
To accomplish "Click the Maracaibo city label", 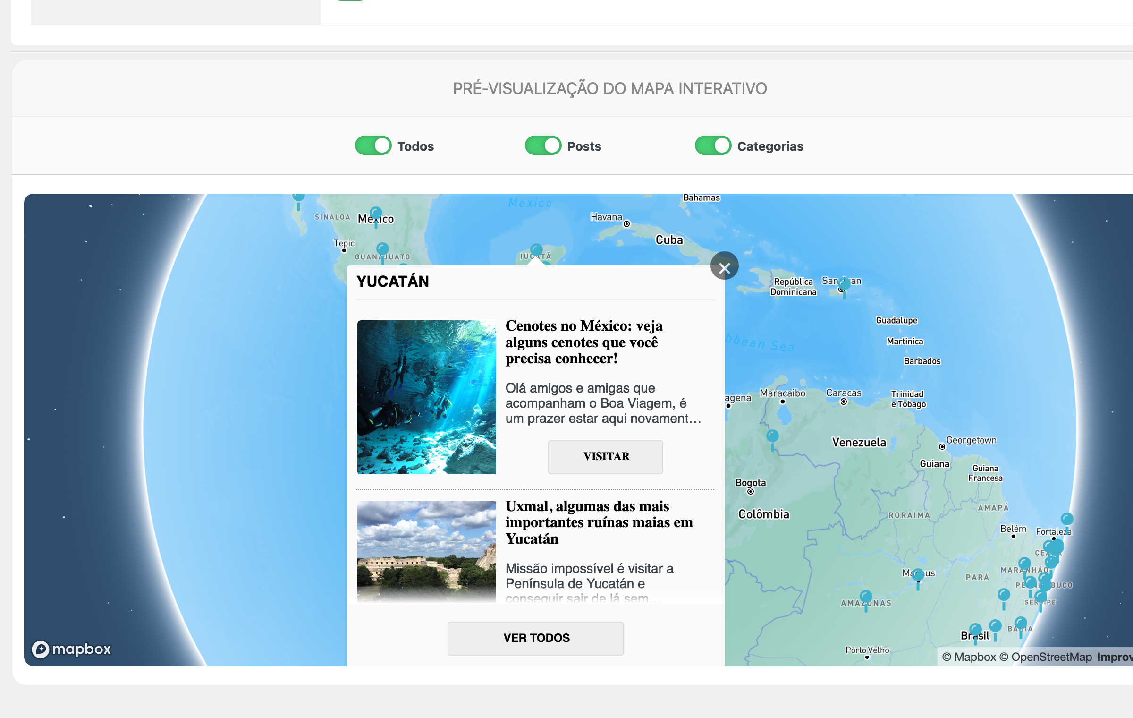I will (x=783, y=393).
